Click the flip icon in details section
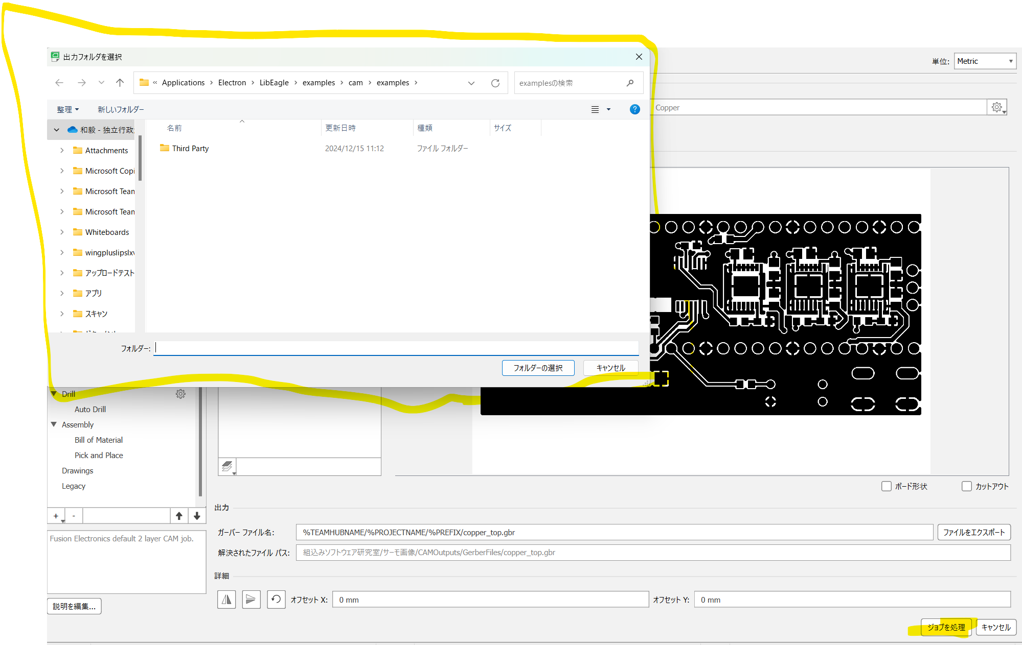The width and height of the screenshot is (1022, 645). (251, 600)
